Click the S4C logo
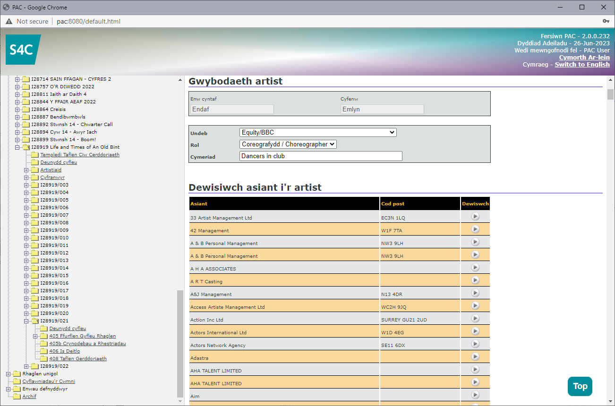 23,50
